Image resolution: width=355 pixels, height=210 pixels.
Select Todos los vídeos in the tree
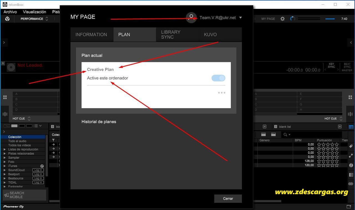point(23,145)
